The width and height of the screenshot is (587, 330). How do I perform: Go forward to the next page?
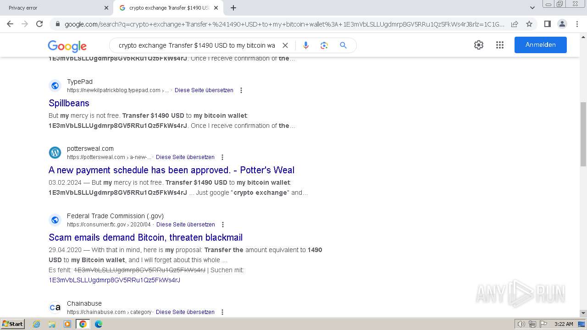click(x=25, y=24)
